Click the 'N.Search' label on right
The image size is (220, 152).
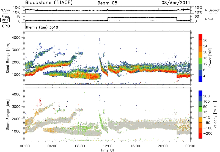[212, 10]
